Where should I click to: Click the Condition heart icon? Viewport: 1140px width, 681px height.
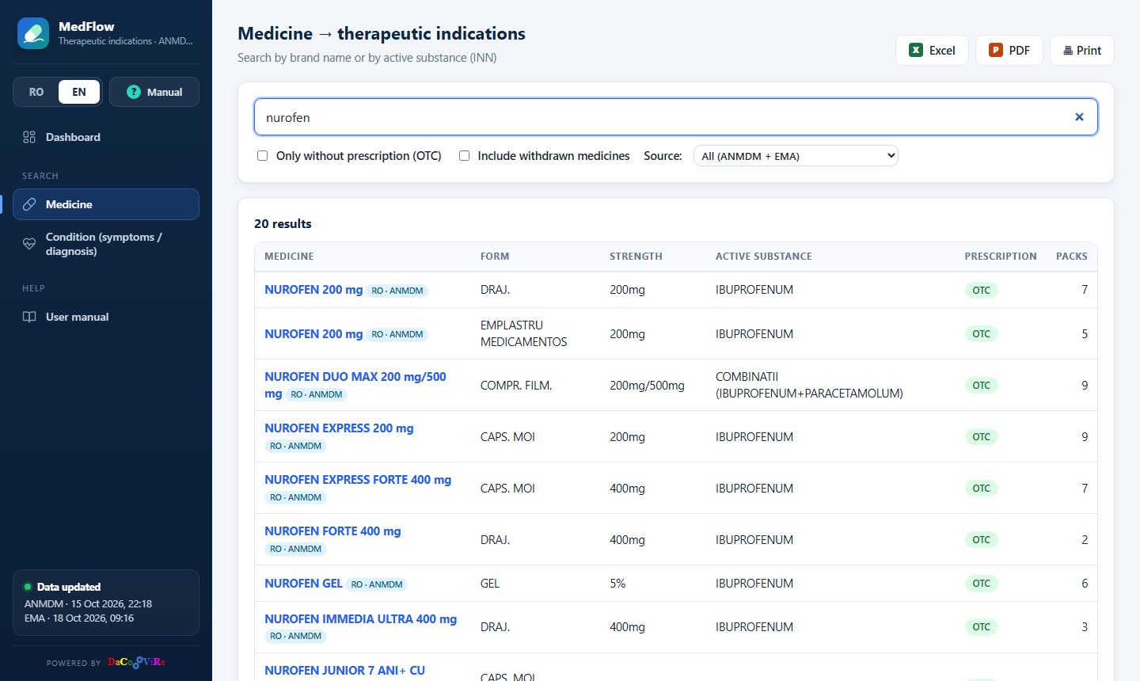tap(29, 244)
